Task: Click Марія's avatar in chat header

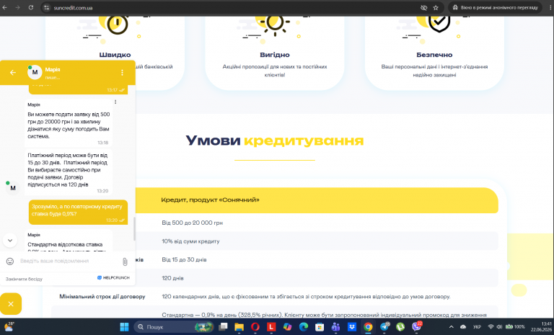Action: tap(35, 72)
